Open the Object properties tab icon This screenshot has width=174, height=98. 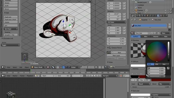(148, 16)
